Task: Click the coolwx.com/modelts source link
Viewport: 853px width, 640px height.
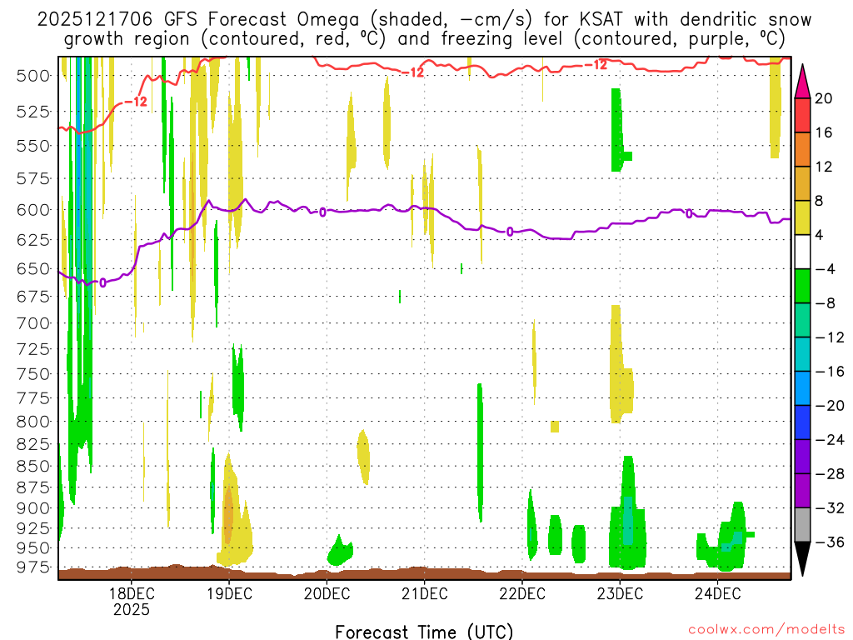Action: [766, 630]
